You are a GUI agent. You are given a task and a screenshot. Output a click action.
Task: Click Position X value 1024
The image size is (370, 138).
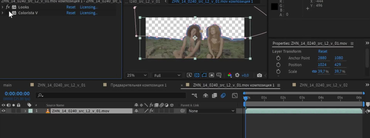click(322, 65)
